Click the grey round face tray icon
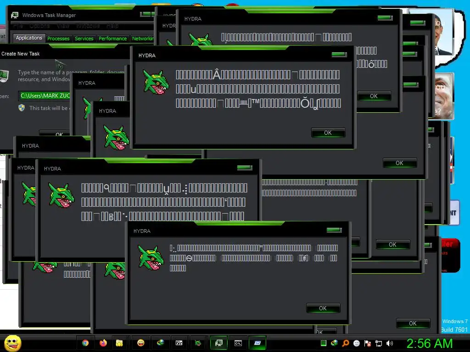 tap(356, 343)
